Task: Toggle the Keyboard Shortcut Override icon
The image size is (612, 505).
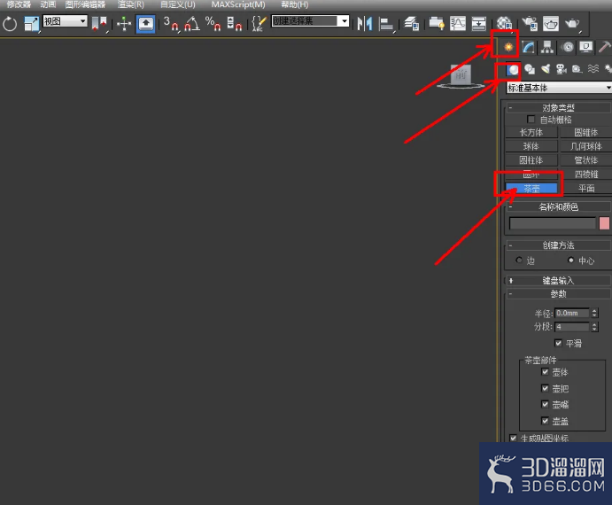Action: point(145,24)
